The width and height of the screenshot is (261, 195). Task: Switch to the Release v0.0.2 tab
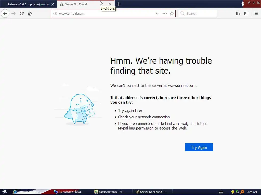(x=29, y=4)
